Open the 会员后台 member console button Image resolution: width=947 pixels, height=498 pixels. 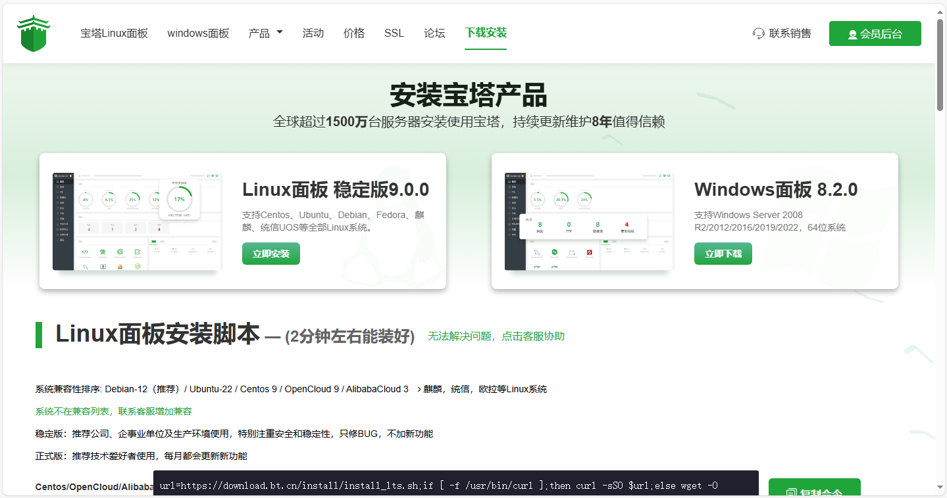click(875, 34)
